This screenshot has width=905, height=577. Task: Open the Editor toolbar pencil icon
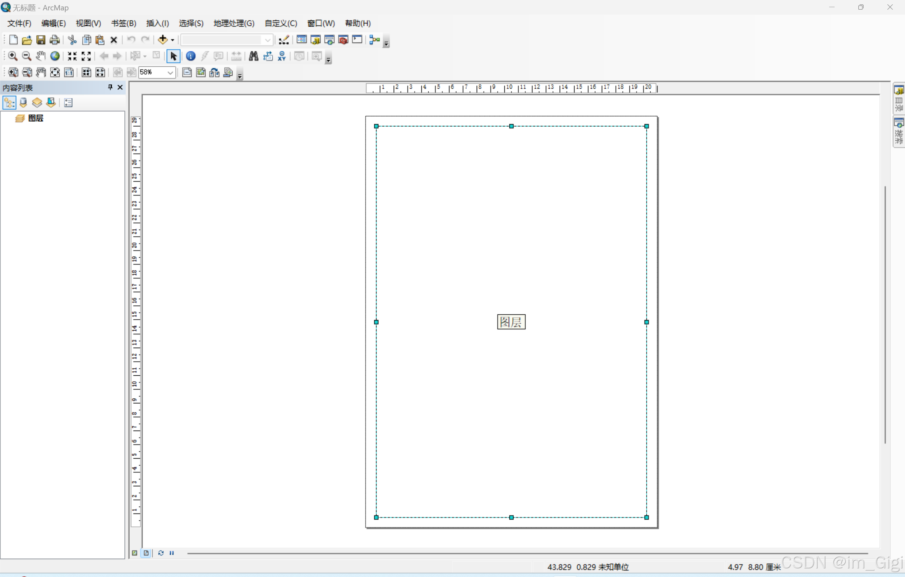(284, 39)
